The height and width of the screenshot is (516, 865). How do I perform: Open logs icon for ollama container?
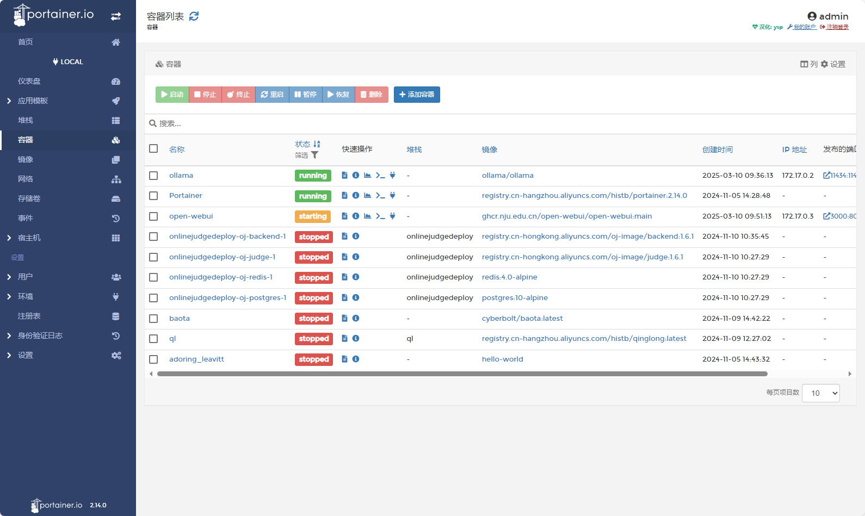[344, 175]
